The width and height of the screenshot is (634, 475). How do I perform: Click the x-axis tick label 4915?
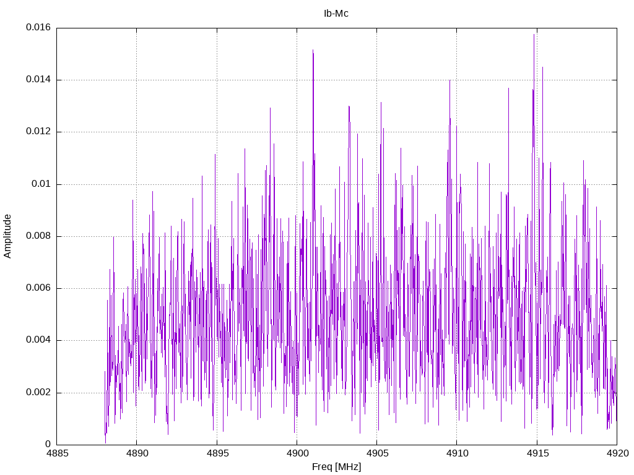point(537,453)
